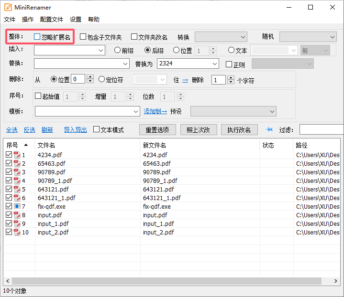Uncheck the checkbox for row 65463.pdf

[x=9, y=163]
